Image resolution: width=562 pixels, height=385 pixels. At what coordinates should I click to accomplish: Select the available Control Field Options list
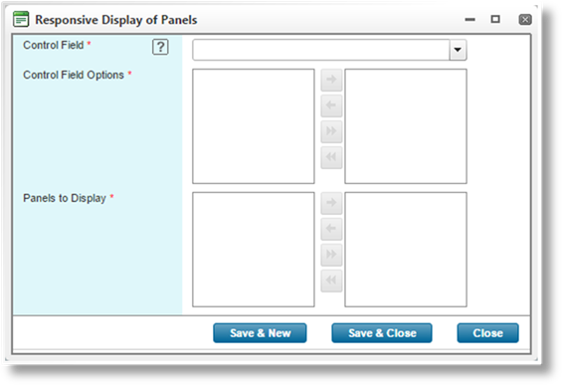254,126
